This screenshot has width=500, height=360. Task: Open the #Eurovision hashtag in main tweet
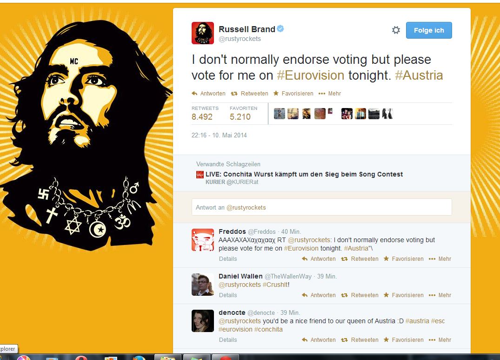311,75
